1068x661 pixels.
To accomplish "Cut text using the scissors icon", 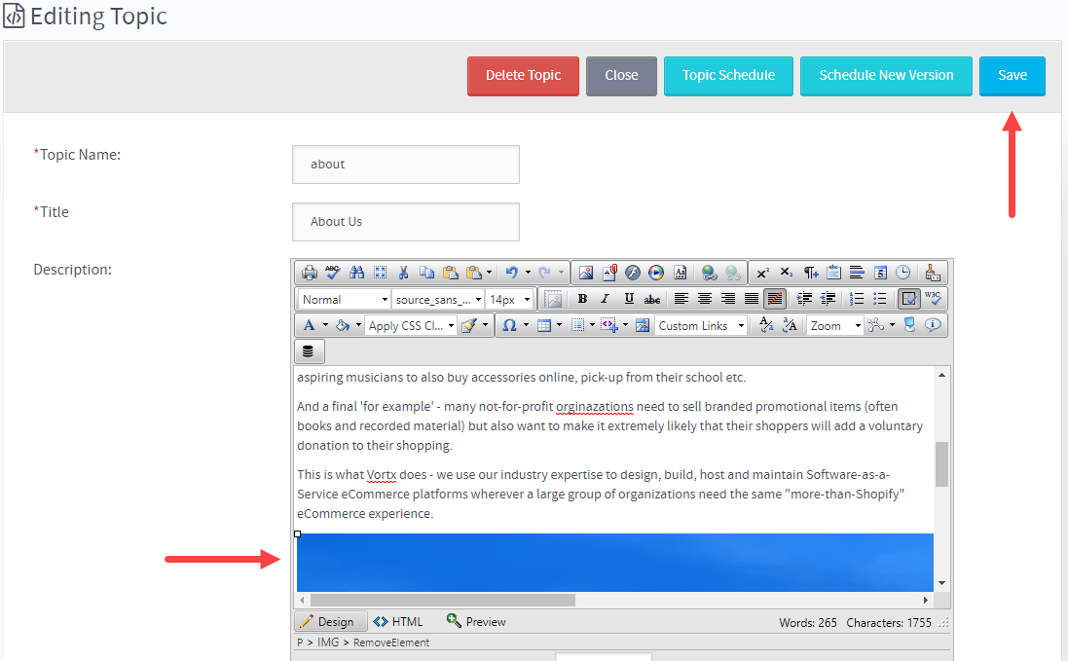I will [x=404, y=273].
